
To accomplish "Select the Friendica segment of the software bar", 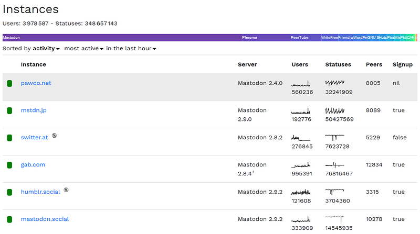I will 345,38.
